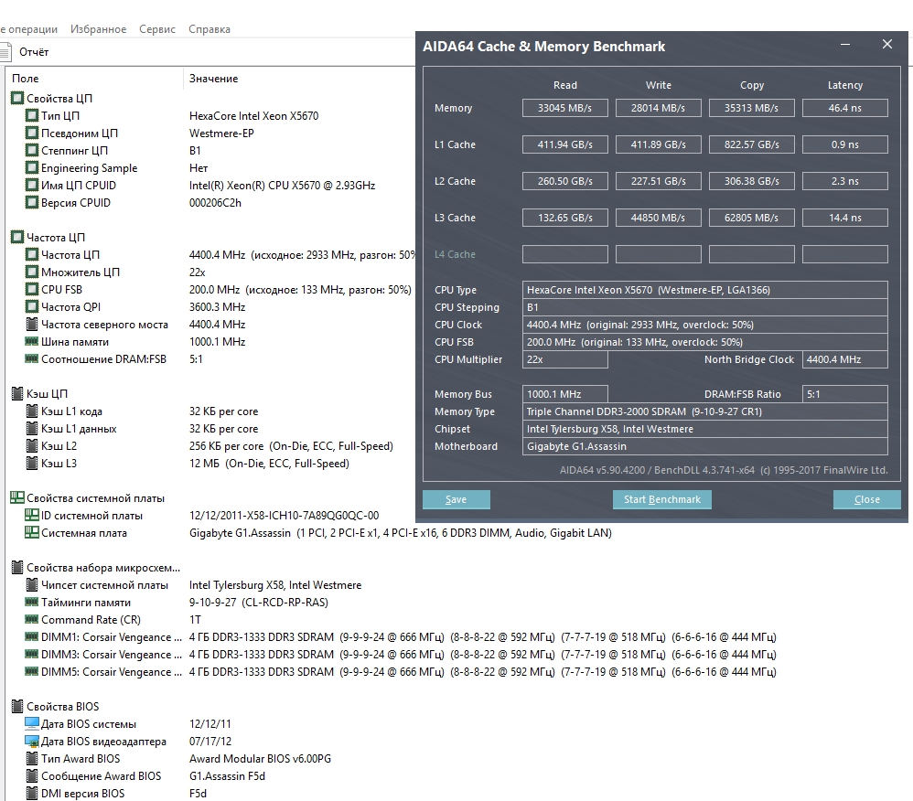Click the report page icon next to Отчёт

(x=5, y=52)
